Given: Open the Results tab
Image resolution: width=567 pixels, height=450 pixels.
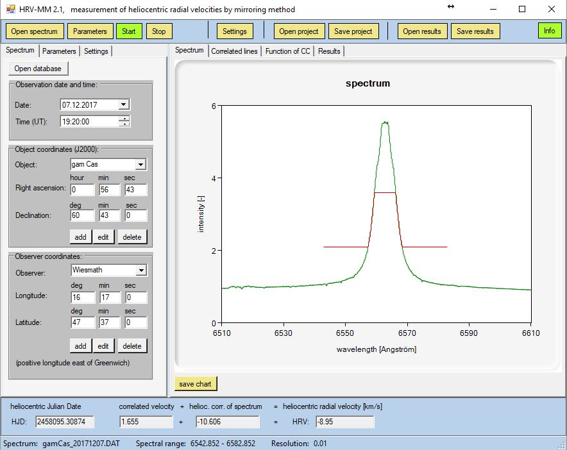Looking at the screenshot, I should (x=329, y=51).
